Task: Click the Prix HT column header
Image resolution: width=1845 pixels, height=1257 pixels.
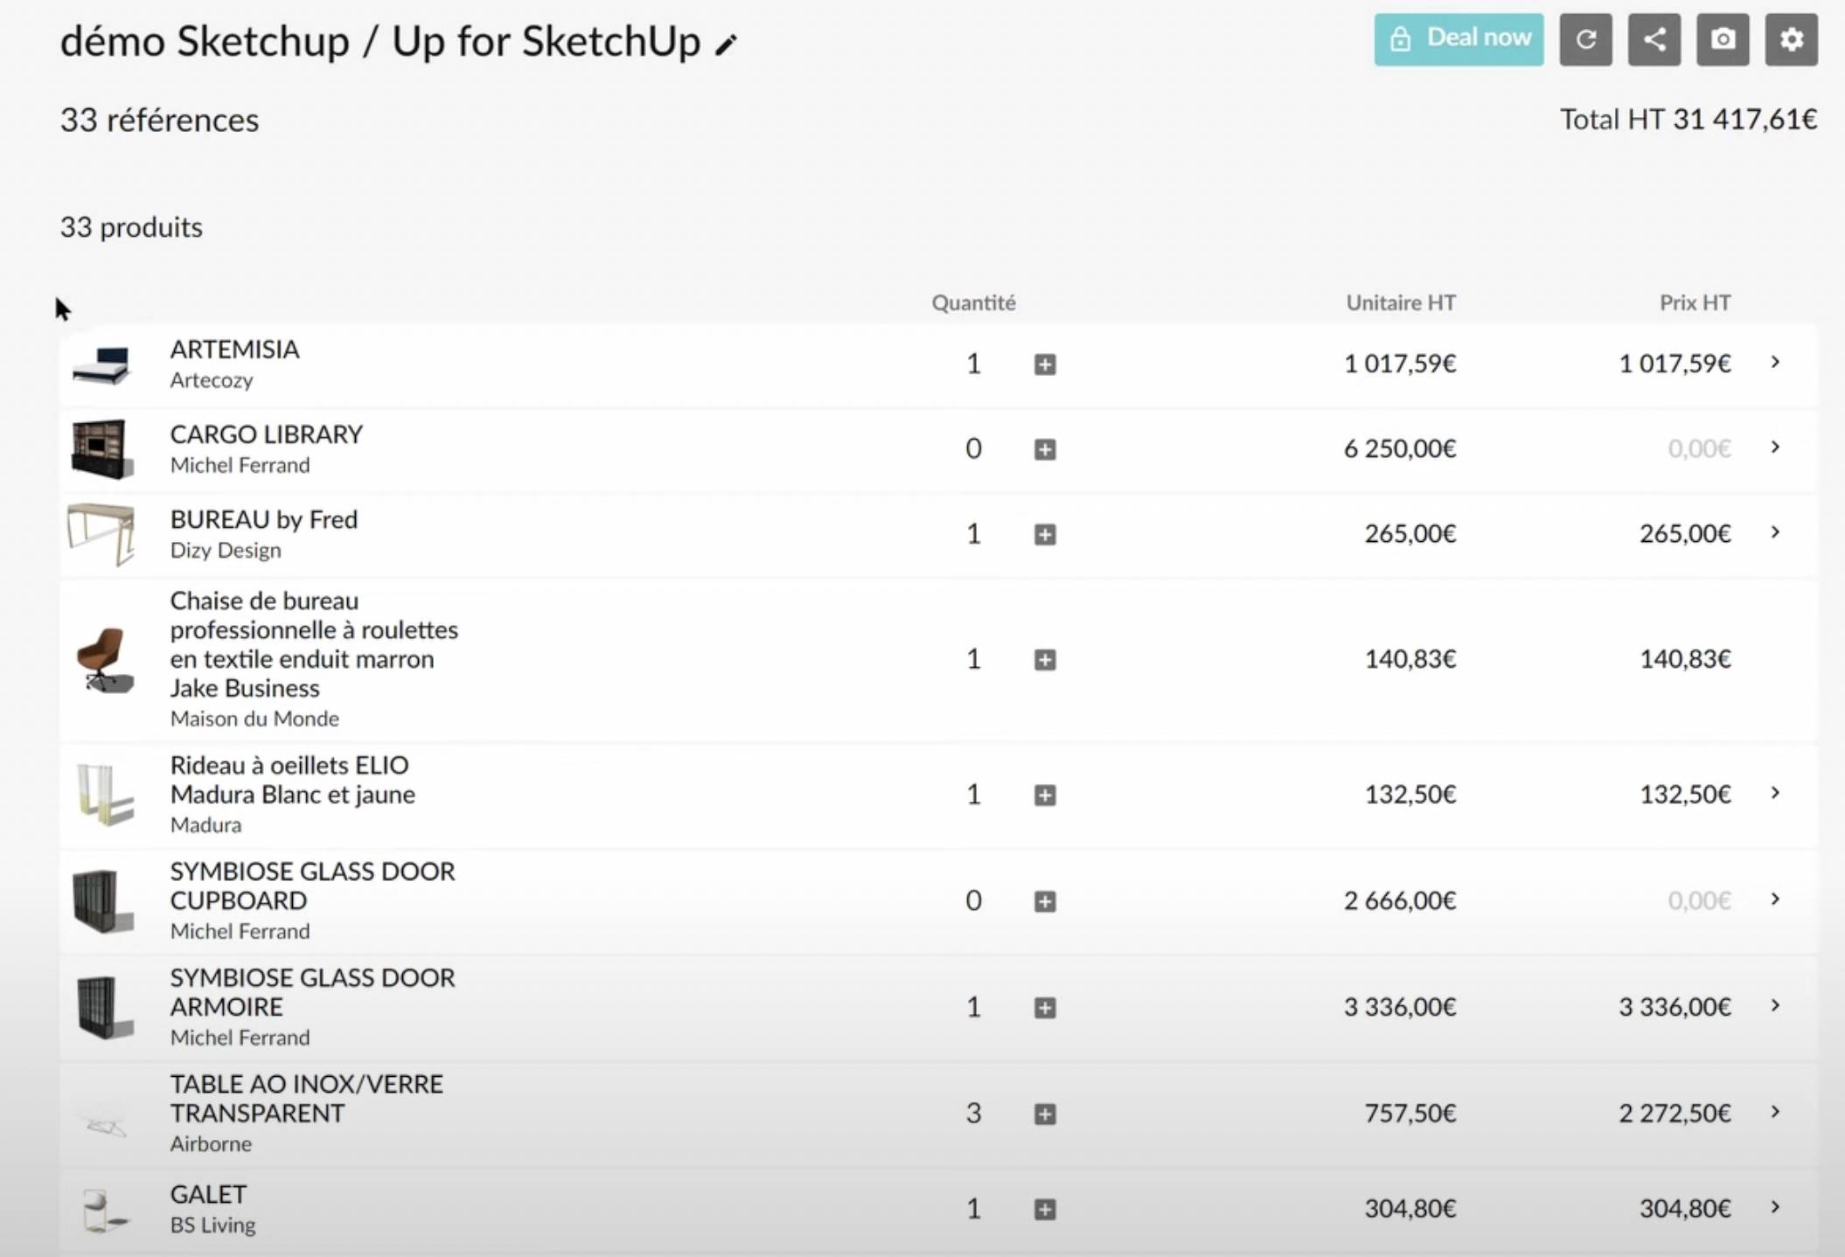Action: [x=1695, y=302]
